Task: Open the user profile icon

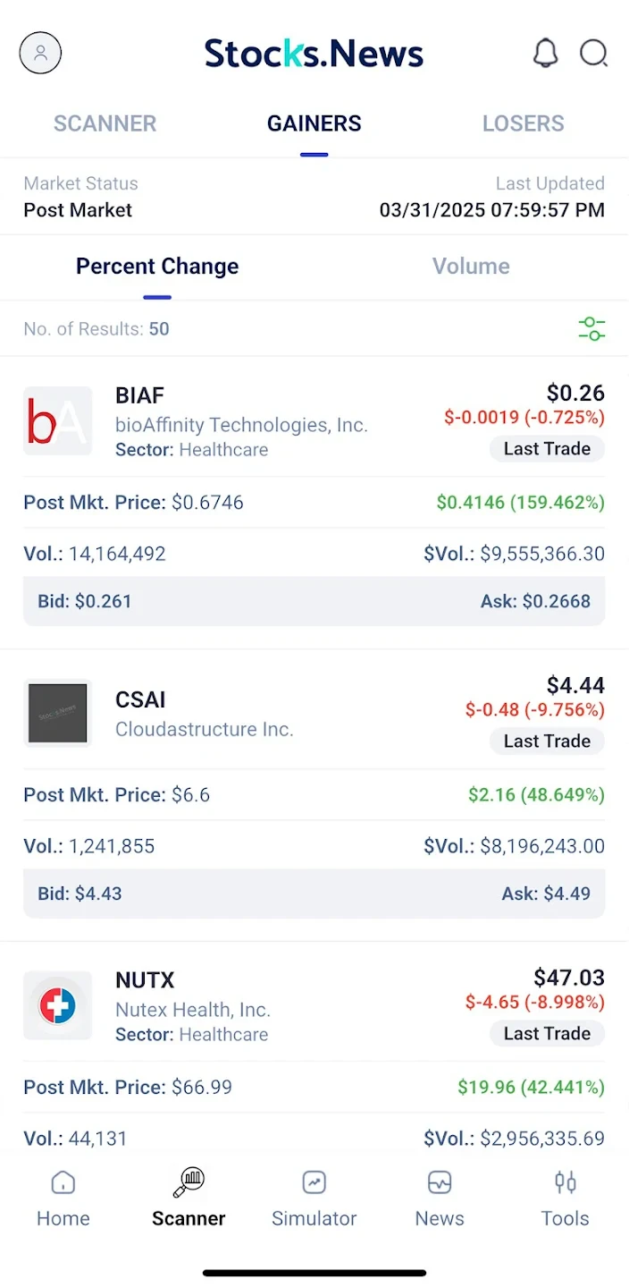Action: click(40, 54)
